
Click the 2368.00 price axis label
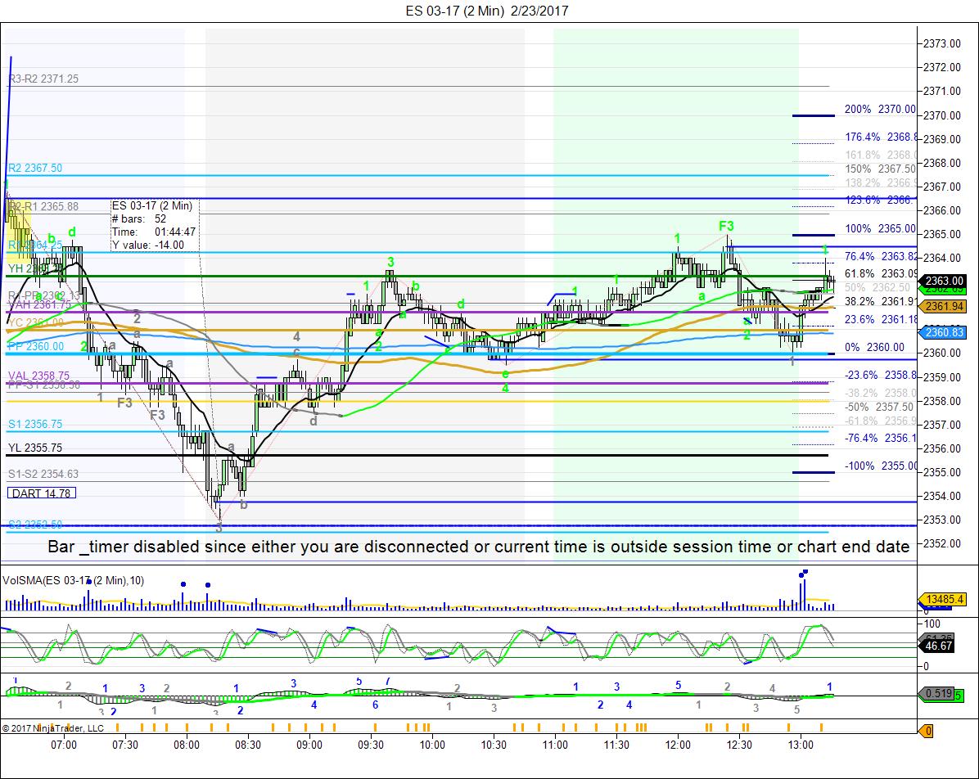click(942, 163)
